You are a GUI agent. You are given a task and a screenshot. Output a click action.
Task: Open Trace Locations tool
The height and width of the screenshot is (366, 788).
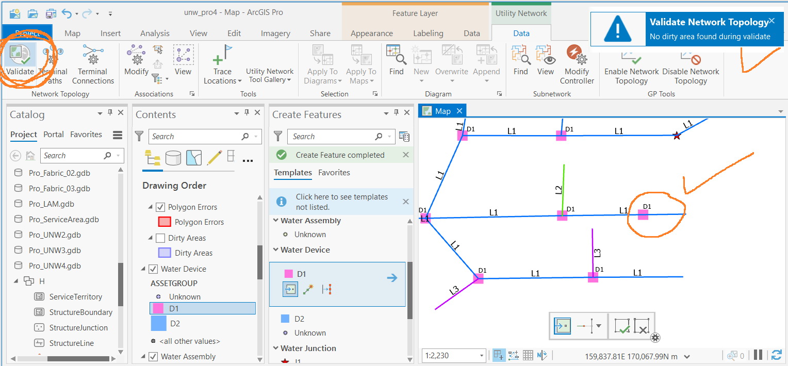pyautogui.click(x=222, y=65)
